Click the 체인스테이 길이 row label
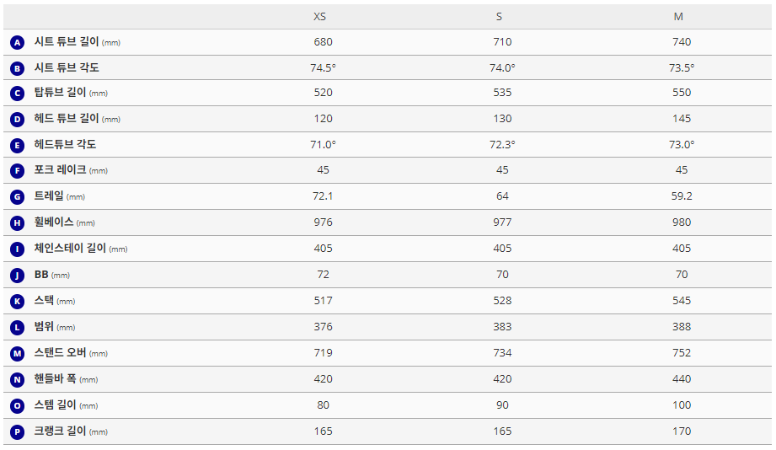The height and width of the screenshot is (450, 776). point(71,249)
